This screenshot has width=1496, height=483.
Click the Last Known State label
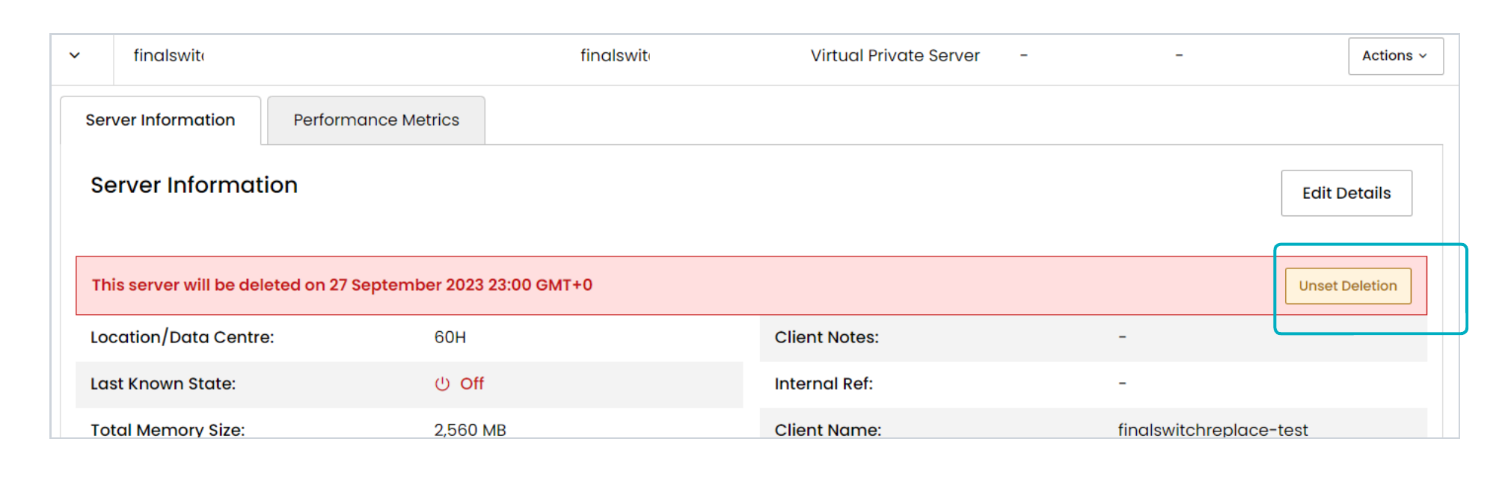[163, 384]
